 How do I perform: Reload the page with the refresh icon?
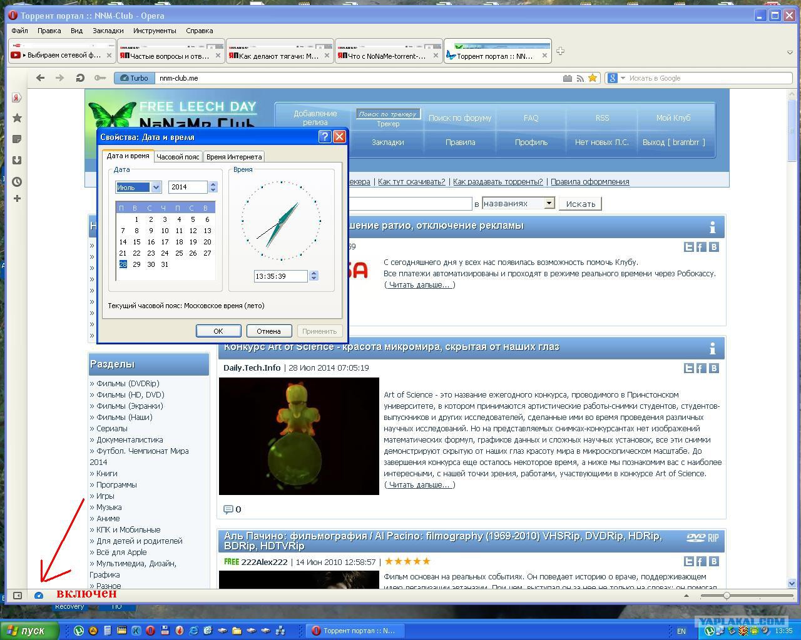[x=80, y=78]
